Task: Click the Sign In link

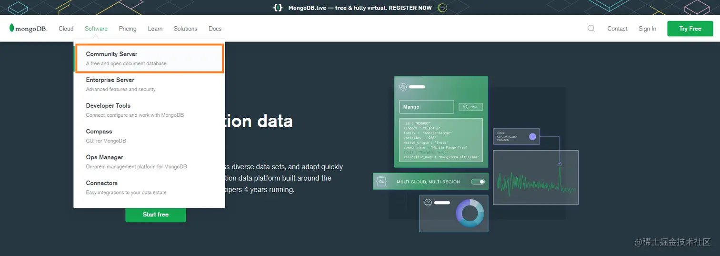Action: [x=647, y=29]
